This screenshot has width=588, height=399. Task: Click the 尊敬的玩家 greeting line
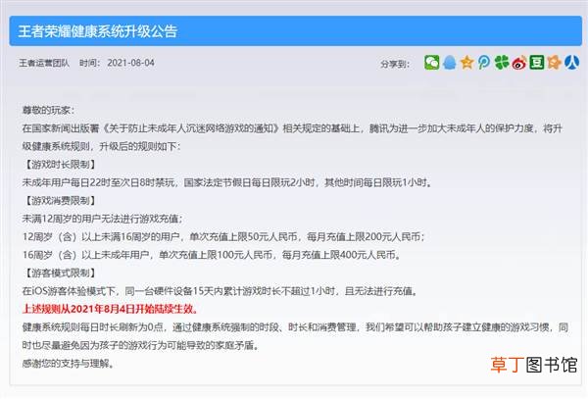tap(48, 110)
